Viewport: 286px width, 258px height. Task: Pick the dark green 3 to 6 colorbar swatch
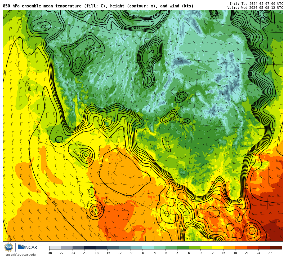pyautogui.click(x=183, y=248)
